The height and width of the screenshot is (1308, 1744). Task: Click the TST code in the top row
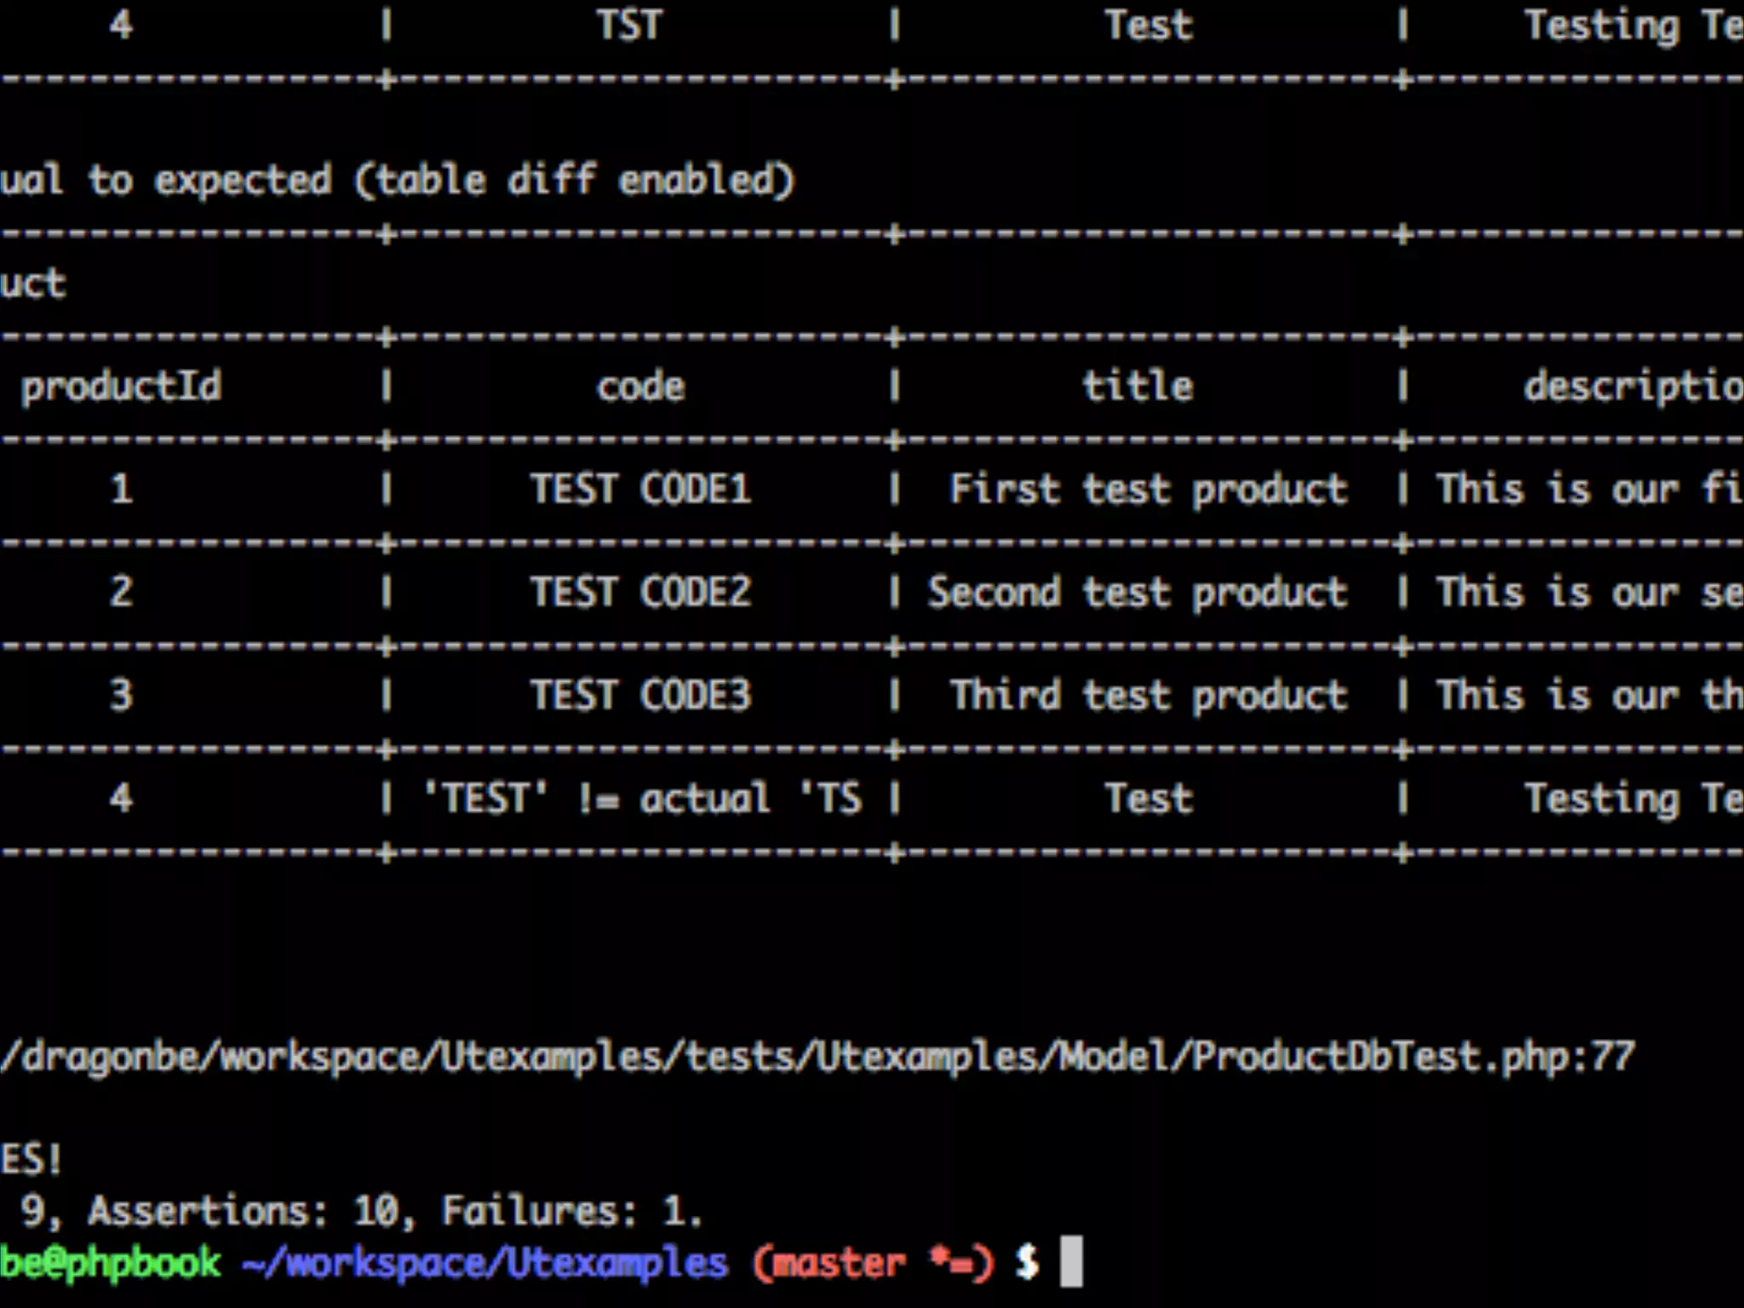point(629,25)
